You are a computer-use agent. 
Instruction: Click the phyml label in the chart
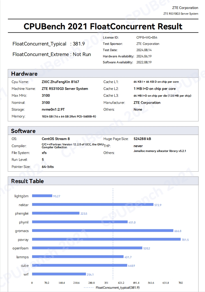(24, 222)
